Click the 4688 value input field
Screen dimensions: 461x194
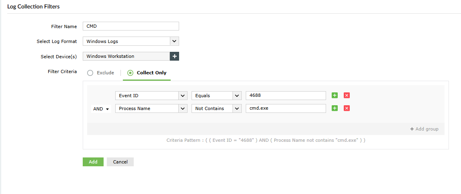(286, 96)
